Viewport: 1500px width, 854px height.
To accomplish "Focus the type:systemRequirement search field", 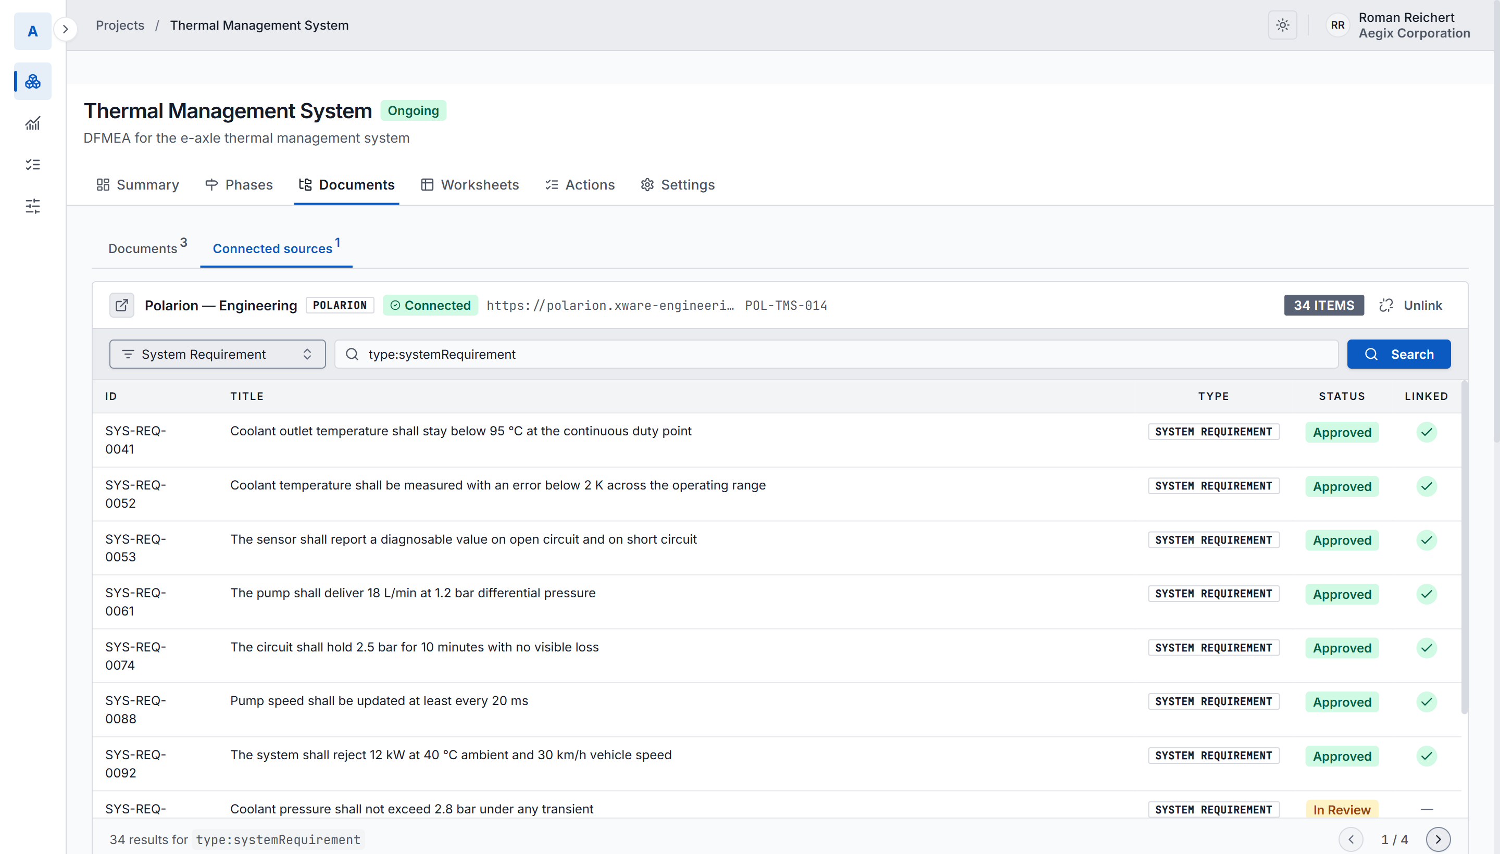I will point(836,354).
